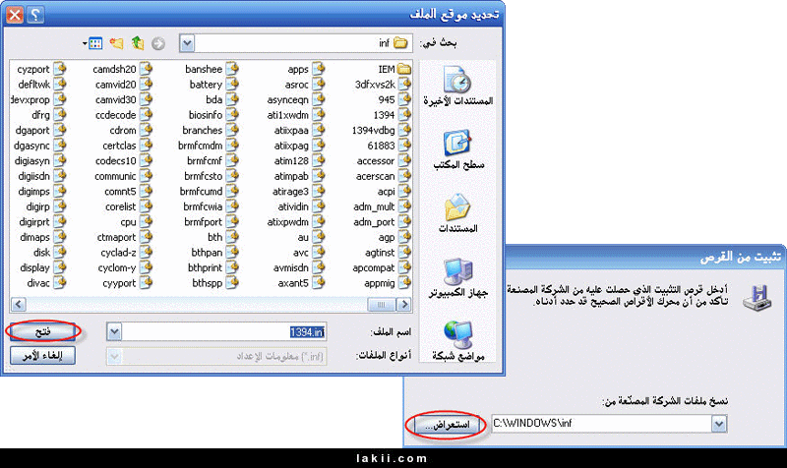Click the Open (فتح) button
The image size is (787, 468).
click(43, 331)
